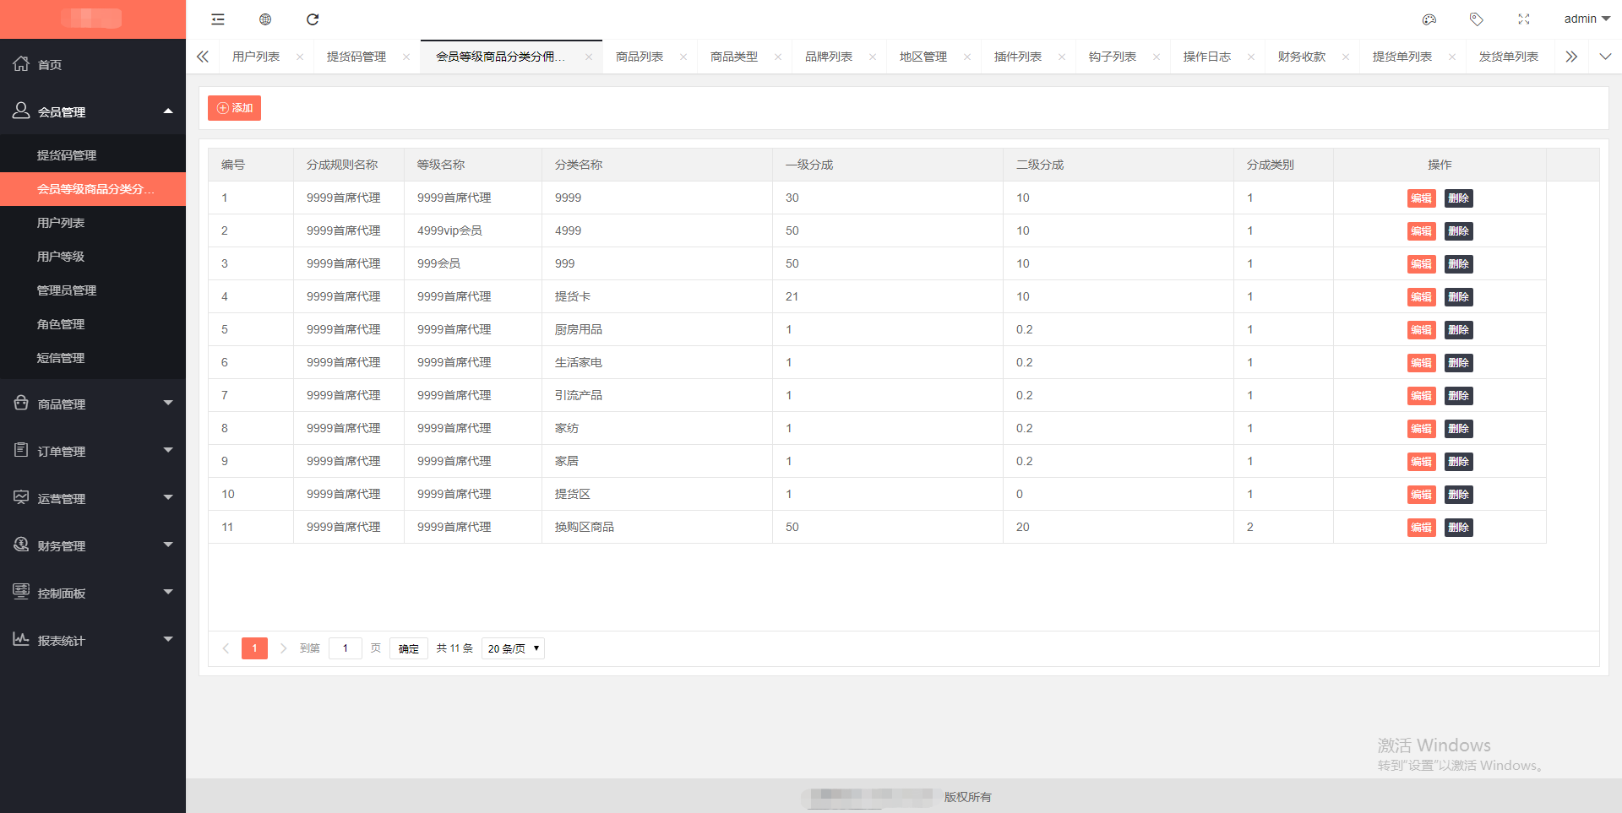
Task: Switch to 用户列表 tab
Action: click(256, 57)
